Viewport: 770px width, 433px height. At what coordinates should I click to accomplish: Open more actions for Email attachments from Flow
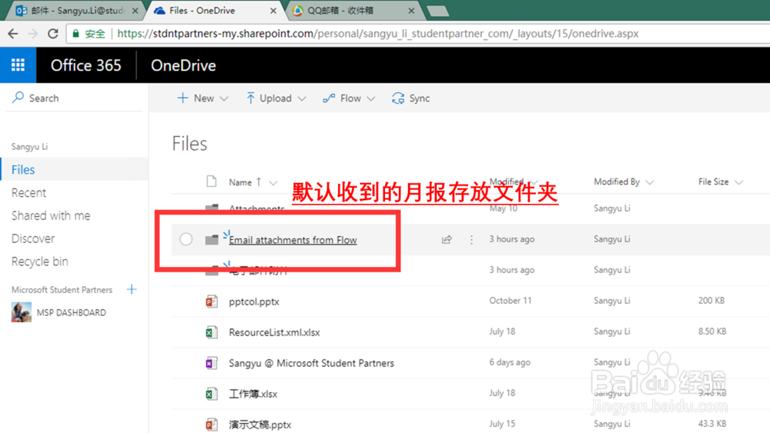[x=471, y=239]
